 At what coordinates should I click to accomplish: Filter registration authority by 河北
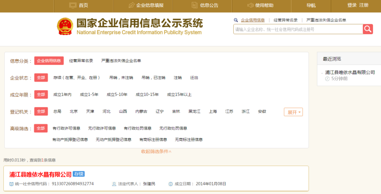click(106, 111)
